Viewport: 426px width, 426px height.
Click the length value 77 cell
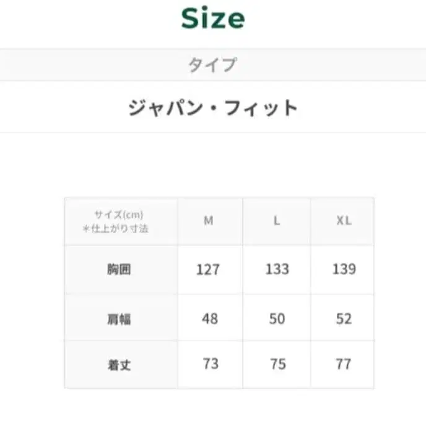[x=344, y=364]
